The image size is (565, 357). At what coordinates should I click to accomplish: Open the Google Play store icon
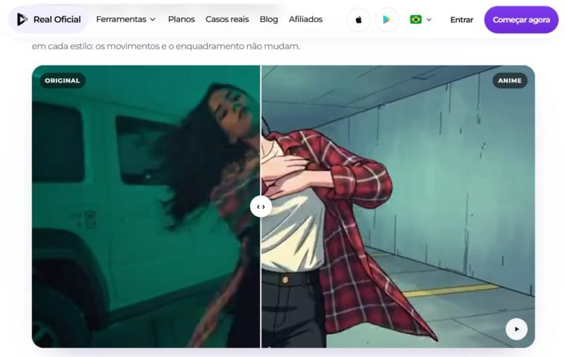coord(386,20)
